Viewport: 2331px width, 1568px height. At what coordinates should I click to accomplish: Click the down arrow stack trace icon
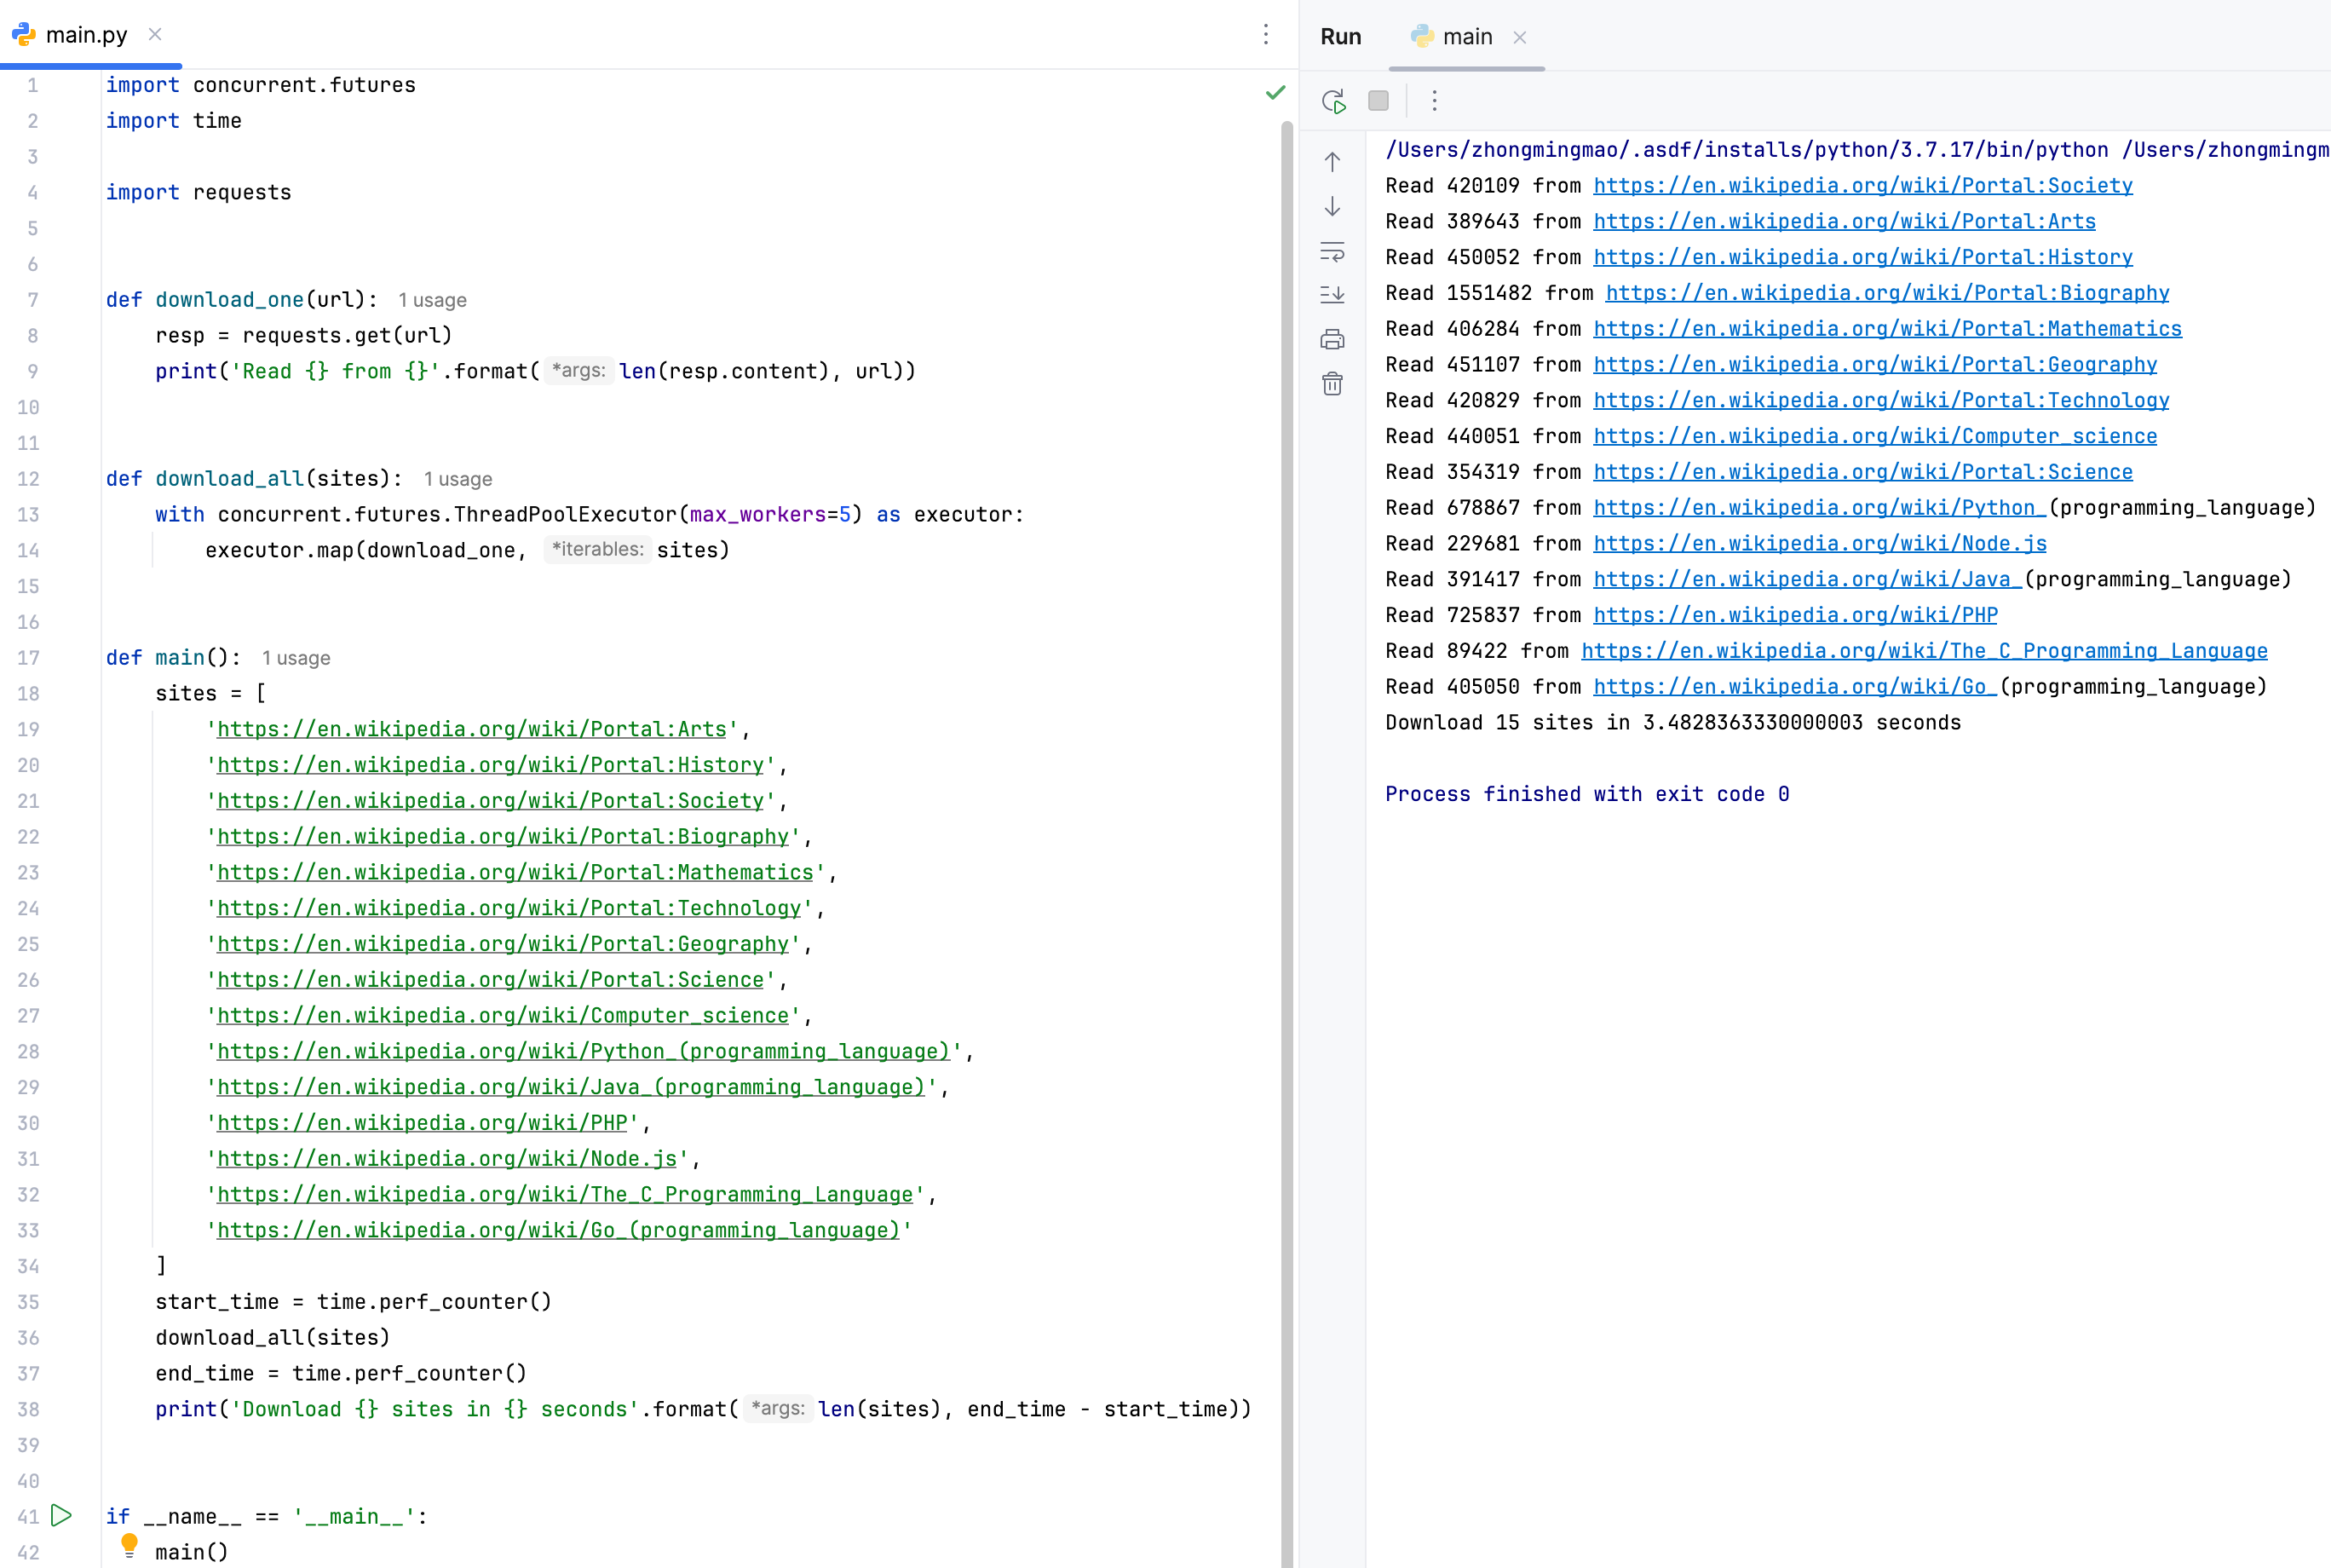point(1332,207)
